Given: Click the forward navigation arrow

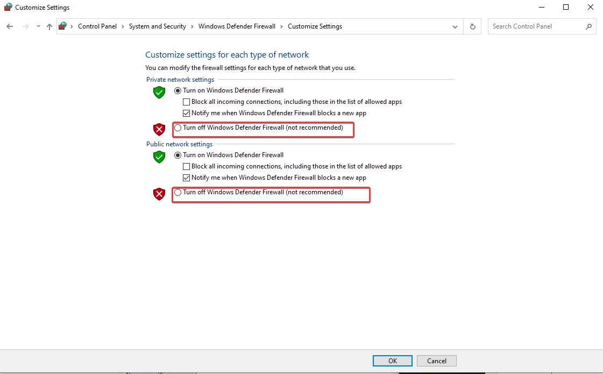Looking at the screenshot, I should tap(25, 26).
